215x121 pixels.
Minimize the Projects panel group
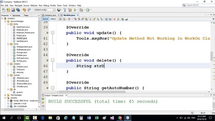pos(39,15)
